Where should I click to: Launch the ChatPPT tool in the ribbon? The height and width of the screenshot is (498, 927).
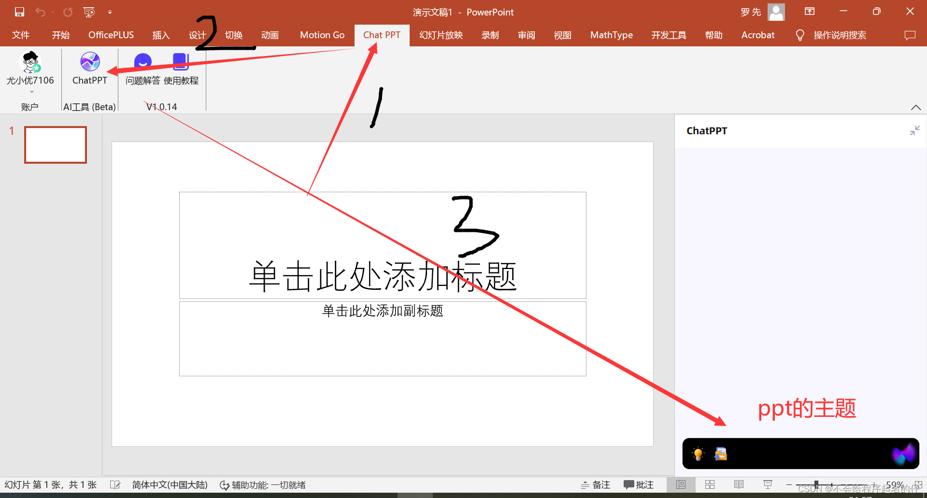coord(89,68)
